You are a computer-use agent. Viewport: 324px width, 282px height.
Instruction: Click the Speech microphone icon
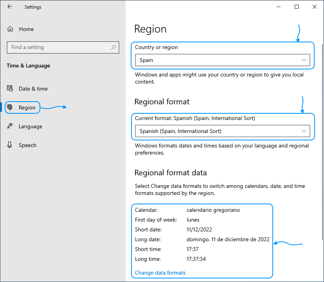[9, 145]
